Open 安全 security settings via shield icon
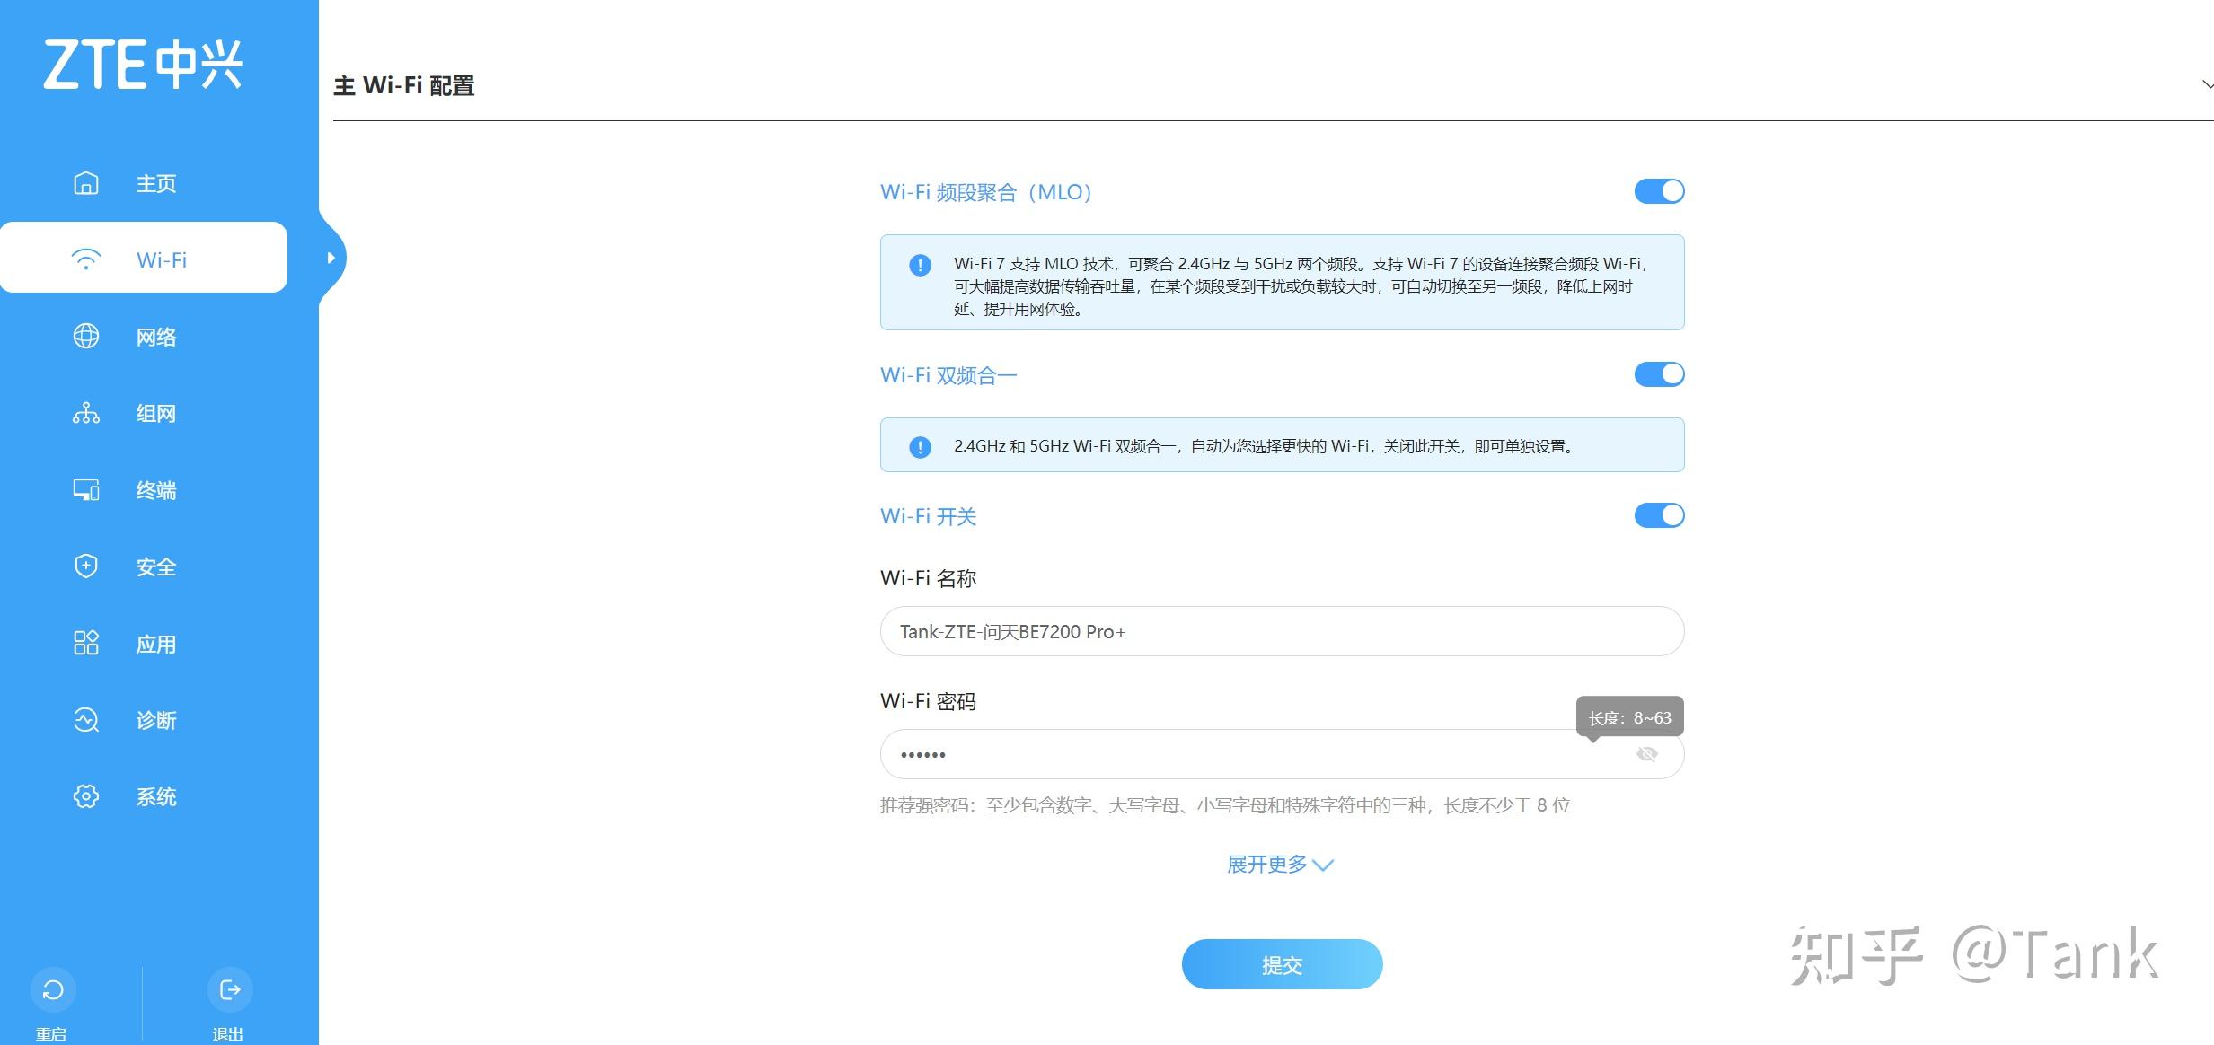The width and height of the screenshot is (2214, 1045). point(154,566)
